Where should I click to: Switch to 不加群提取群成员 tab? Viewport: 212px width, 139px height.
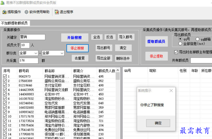tap(14, 23)
